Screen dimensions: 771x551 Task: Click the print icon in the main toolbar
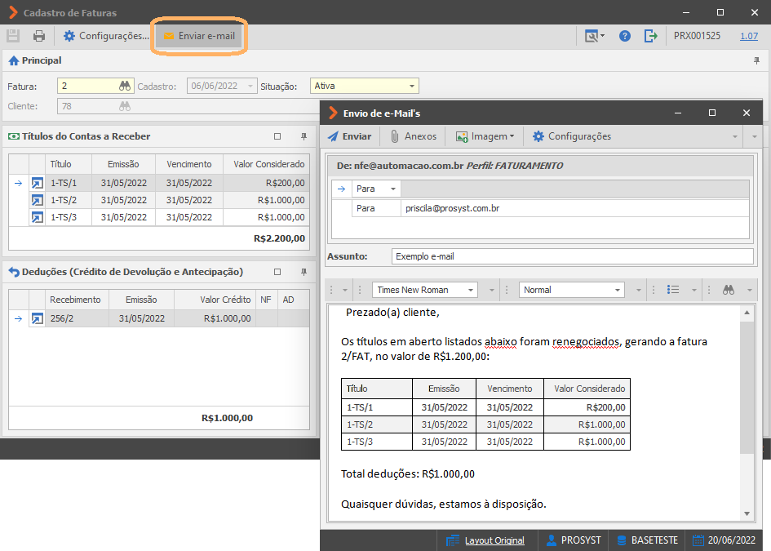39,36
